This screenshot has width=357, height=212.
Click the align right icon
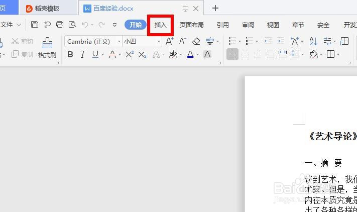pyautogui.click(x=258, y=54)
